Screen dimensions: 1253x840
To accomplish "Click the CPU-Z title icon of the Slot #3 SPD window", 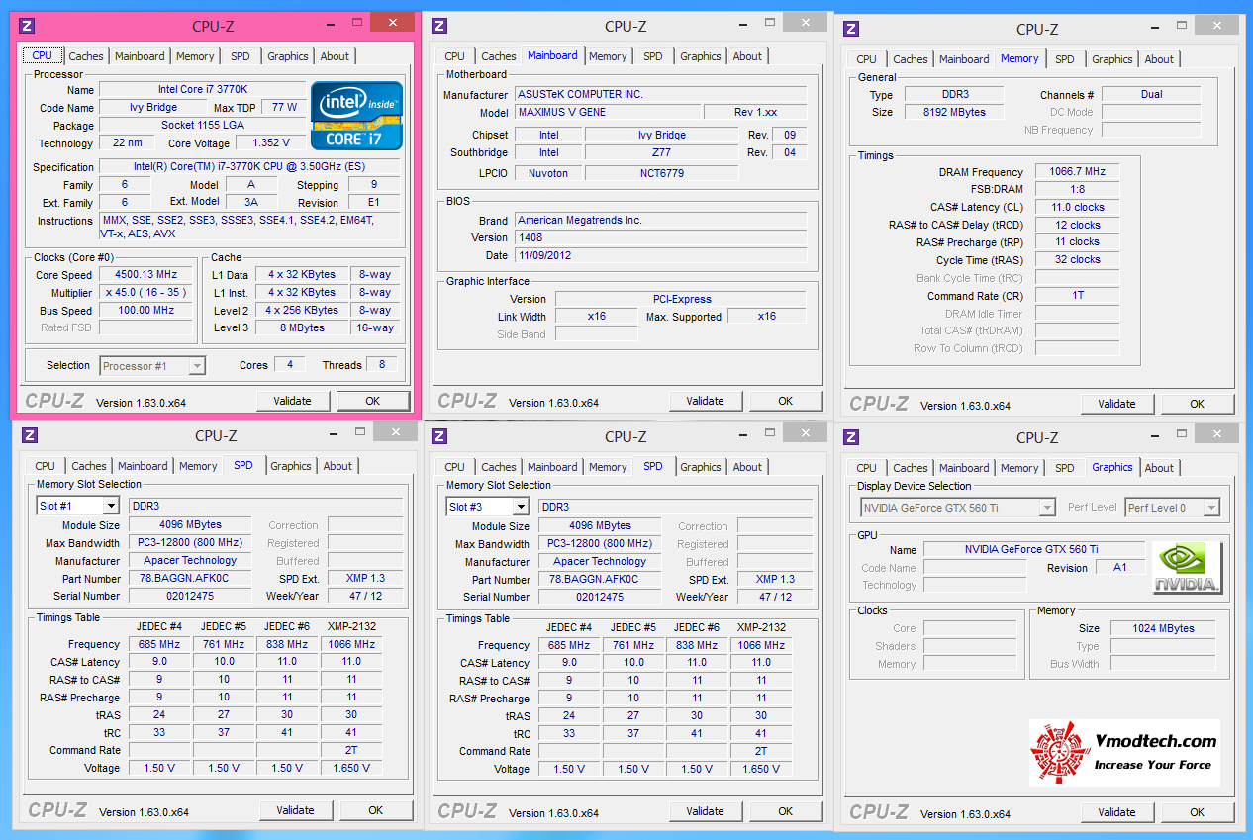I will [x=439, y=436].
